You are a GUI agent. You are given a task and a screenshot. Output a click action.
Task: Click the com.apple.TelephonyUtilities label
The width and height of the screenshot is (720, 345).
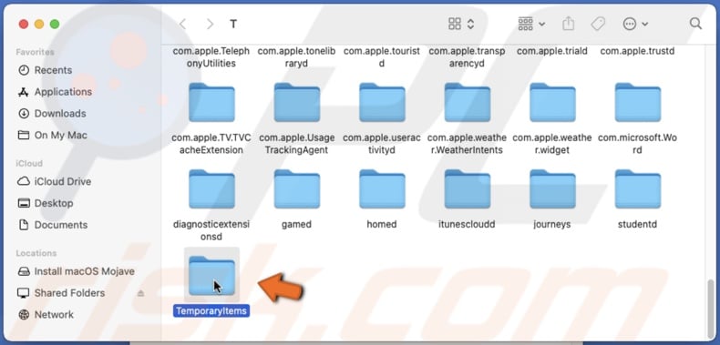coord(211,57)
